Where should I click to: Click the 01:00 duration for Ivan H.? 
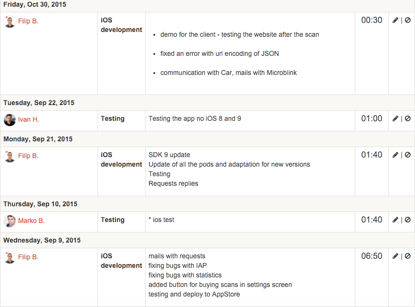[x=372, y=119]
